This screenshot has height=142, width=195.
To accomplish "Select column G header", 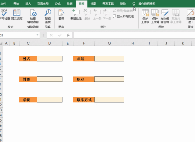I will click(x=109, y=43).
